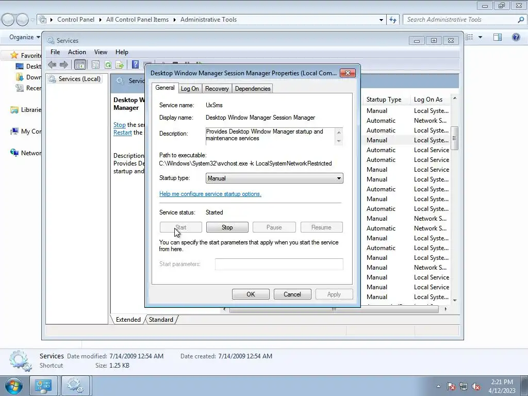
Task: Click the Explorer window Back navigation button
Action: pyautogui.click(x=8, y=20)
